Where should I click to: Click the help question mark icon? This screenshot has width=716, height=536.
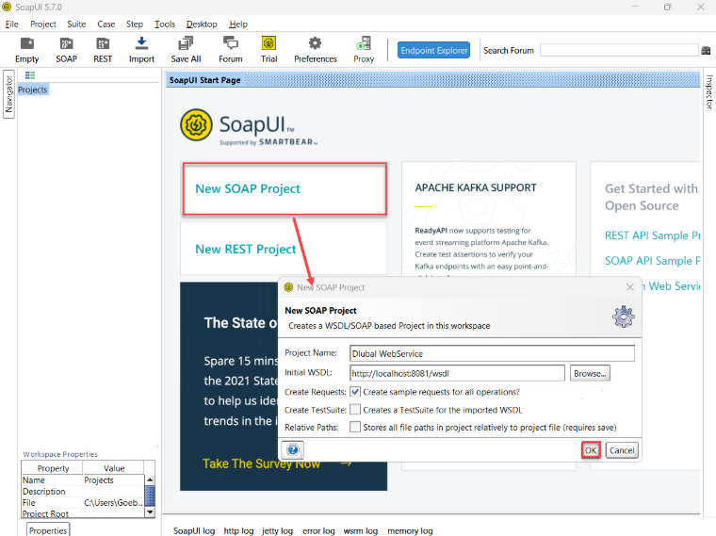pyautogui.click(x=293, y=449)
